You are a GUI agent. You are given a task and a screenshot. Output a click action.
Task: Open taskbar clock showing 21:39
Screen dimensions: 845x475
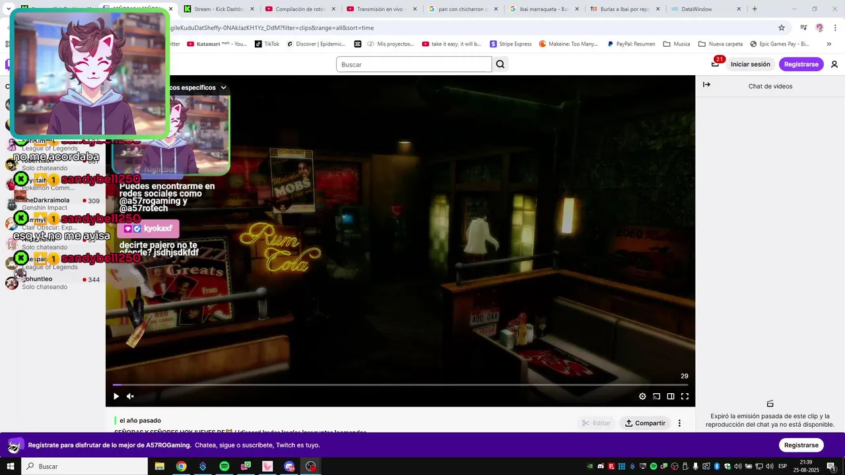806,466
